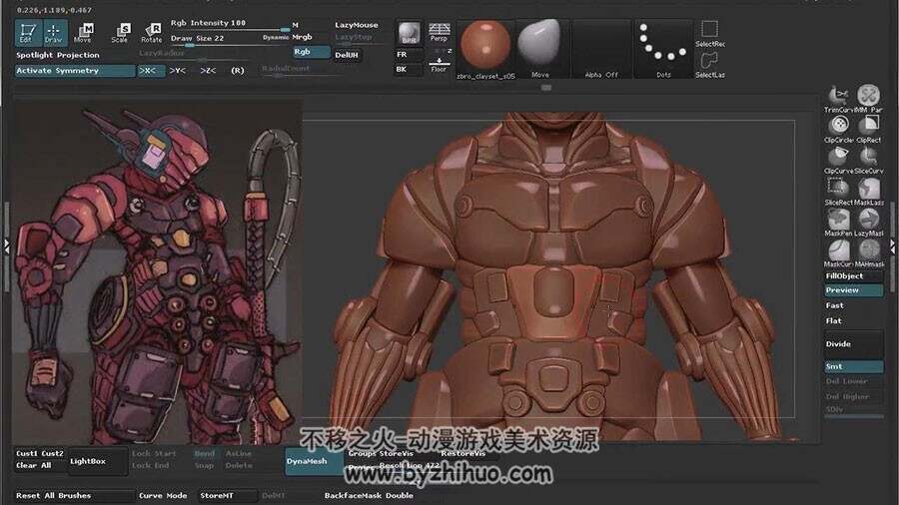Select the TrimCurve brush

click(x=839, y=98)
